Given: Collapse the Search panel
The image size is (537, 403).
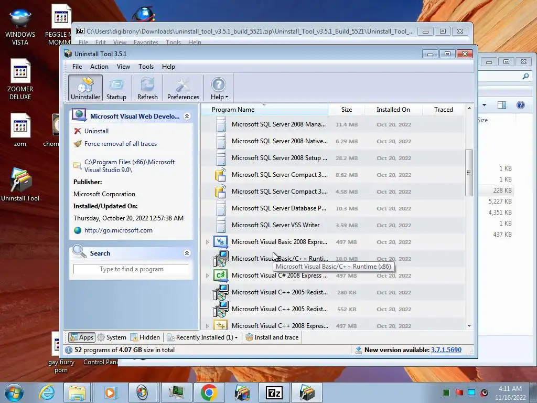Looking at the screenshot, I should (187, 253).
